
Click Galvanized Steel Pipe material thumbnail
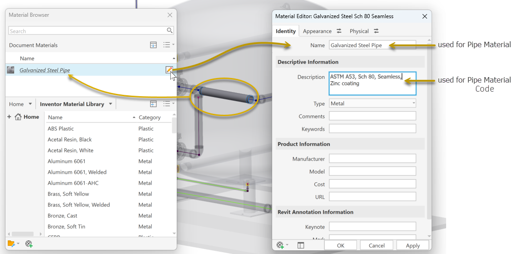click(x=10, y=70)
